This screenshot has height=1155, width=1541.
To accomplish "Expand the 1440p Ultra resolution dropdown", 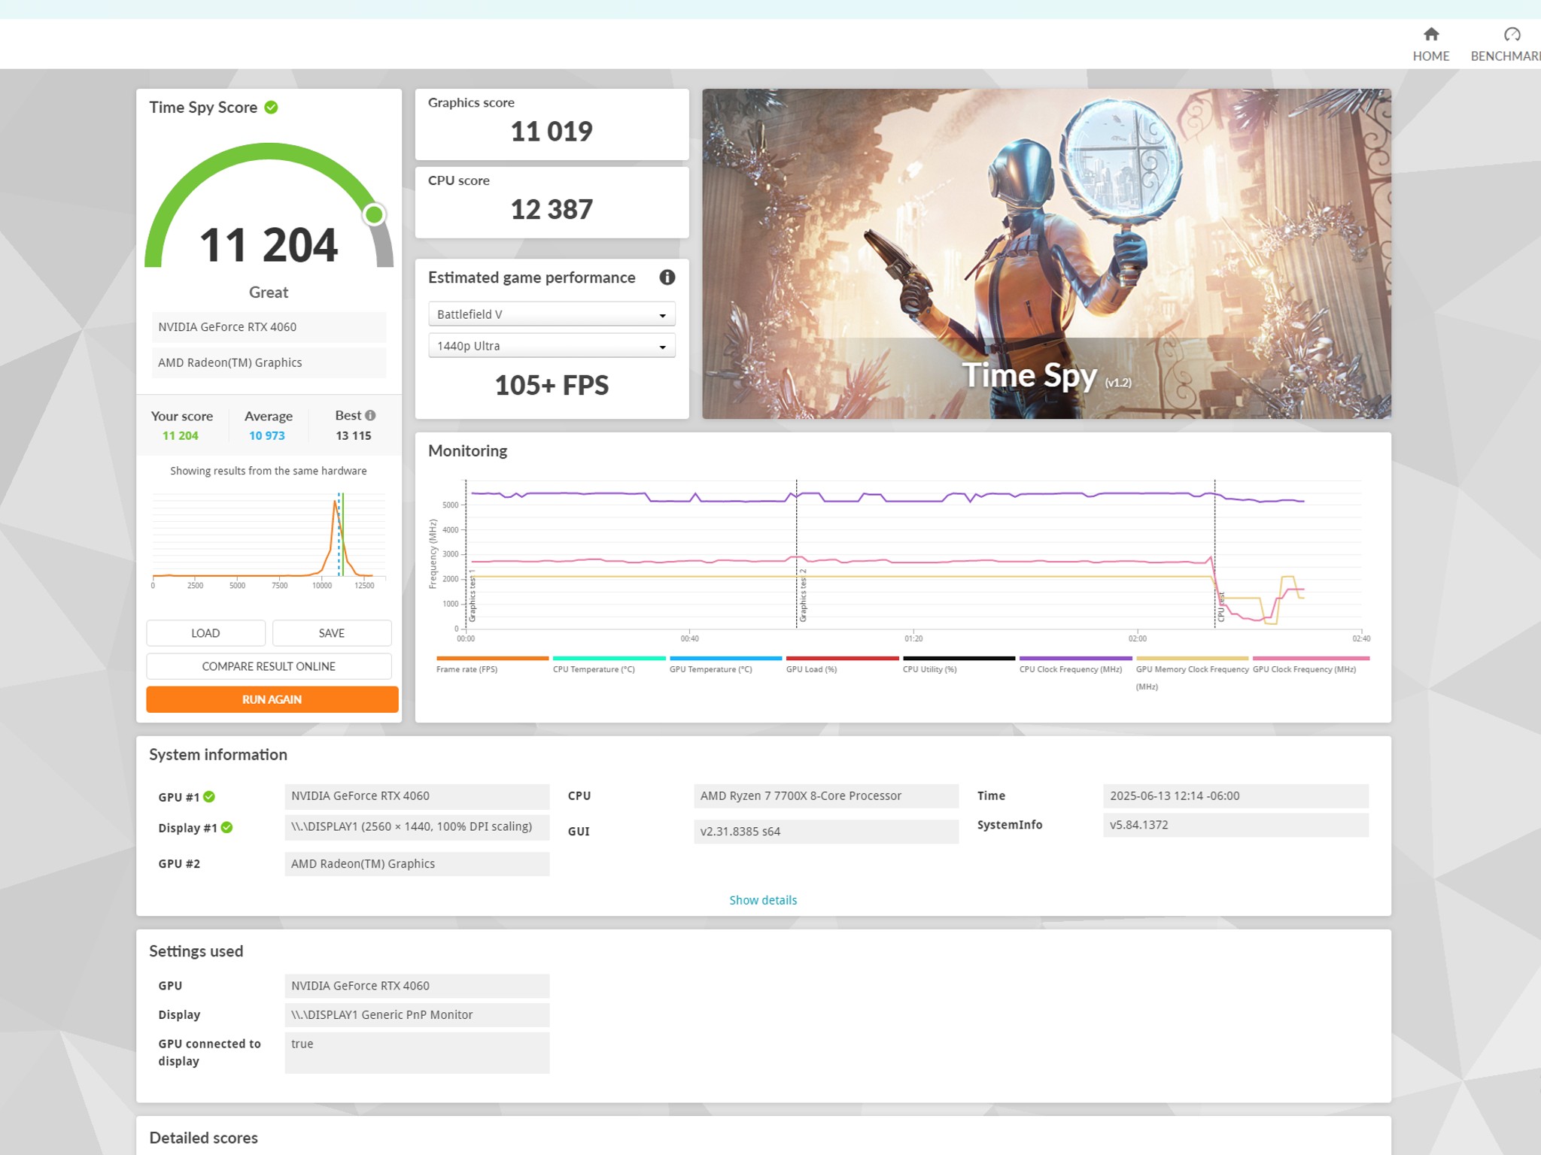I will (x=552, y=346).
